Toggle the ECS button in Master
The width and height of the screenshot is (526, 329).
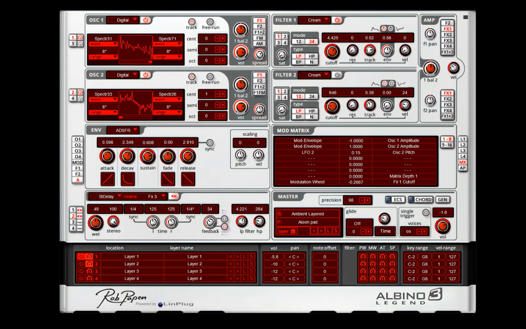coord(395,200)
